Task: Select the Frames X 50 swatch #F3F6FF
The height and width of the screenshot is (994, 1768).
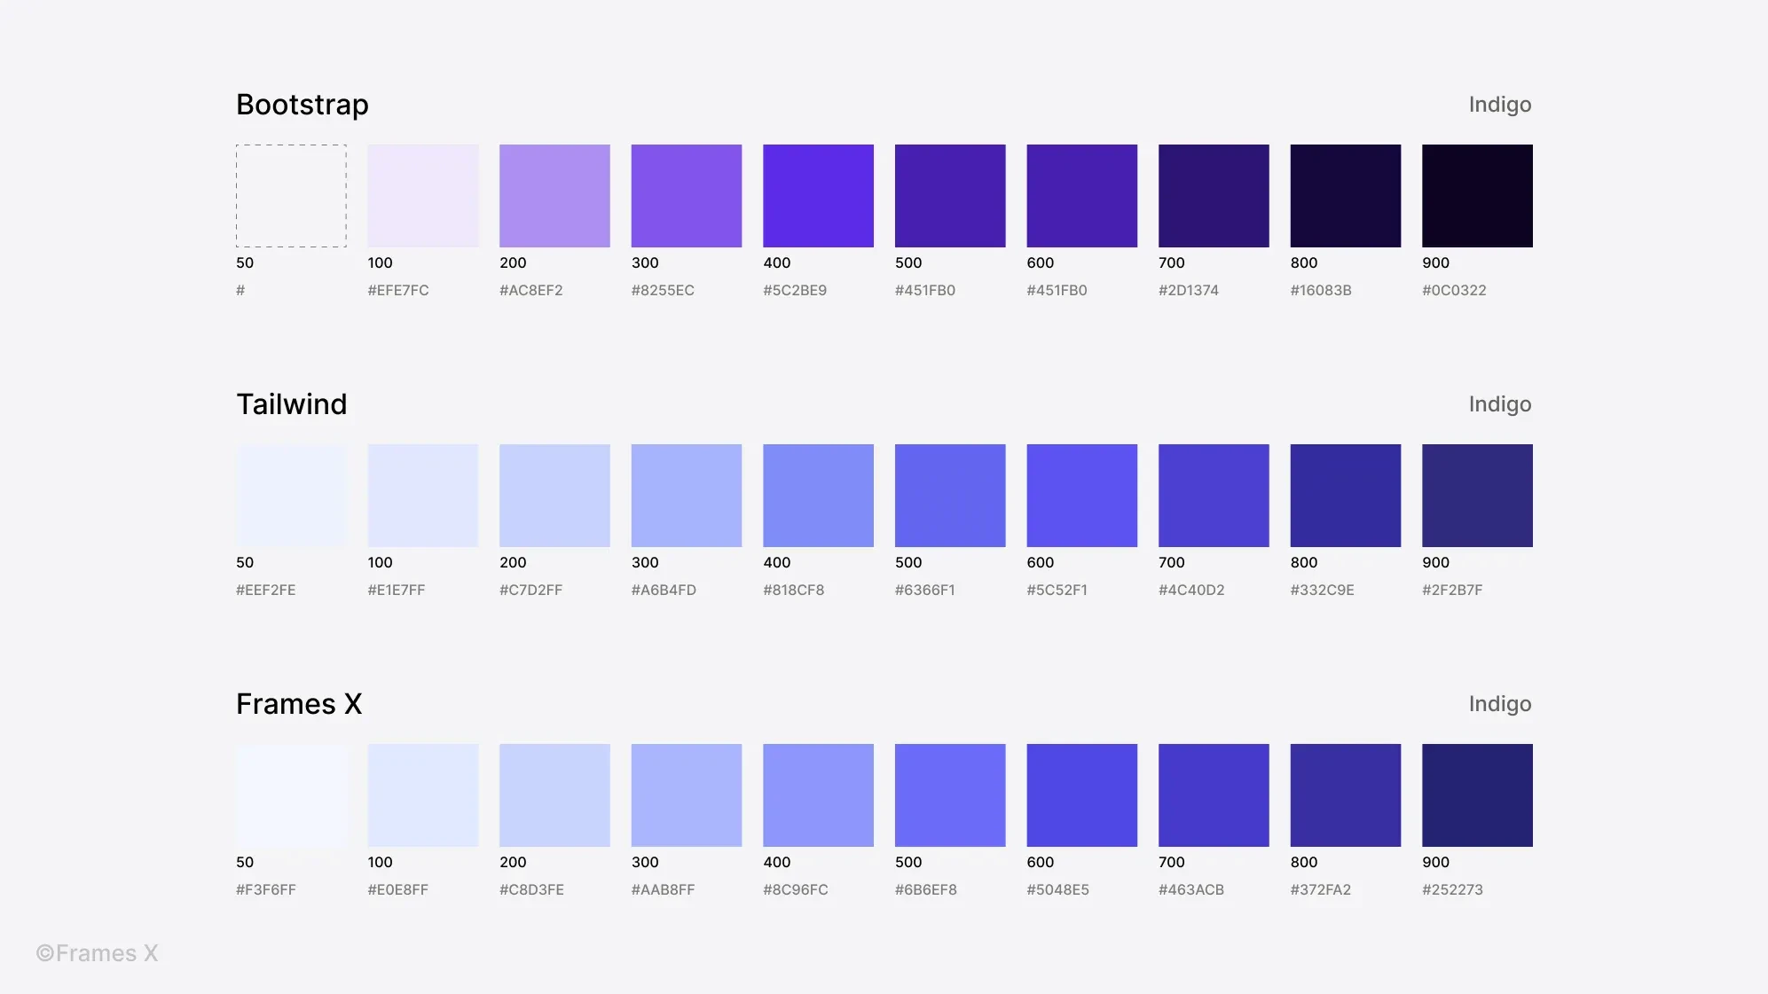Action: (x=291, y=795)
